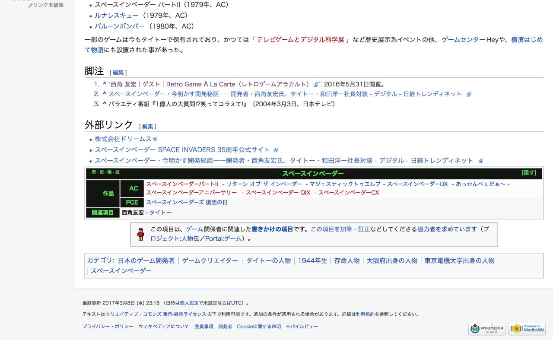Open the 大阪府出身の人物 category

pos(392,261)
